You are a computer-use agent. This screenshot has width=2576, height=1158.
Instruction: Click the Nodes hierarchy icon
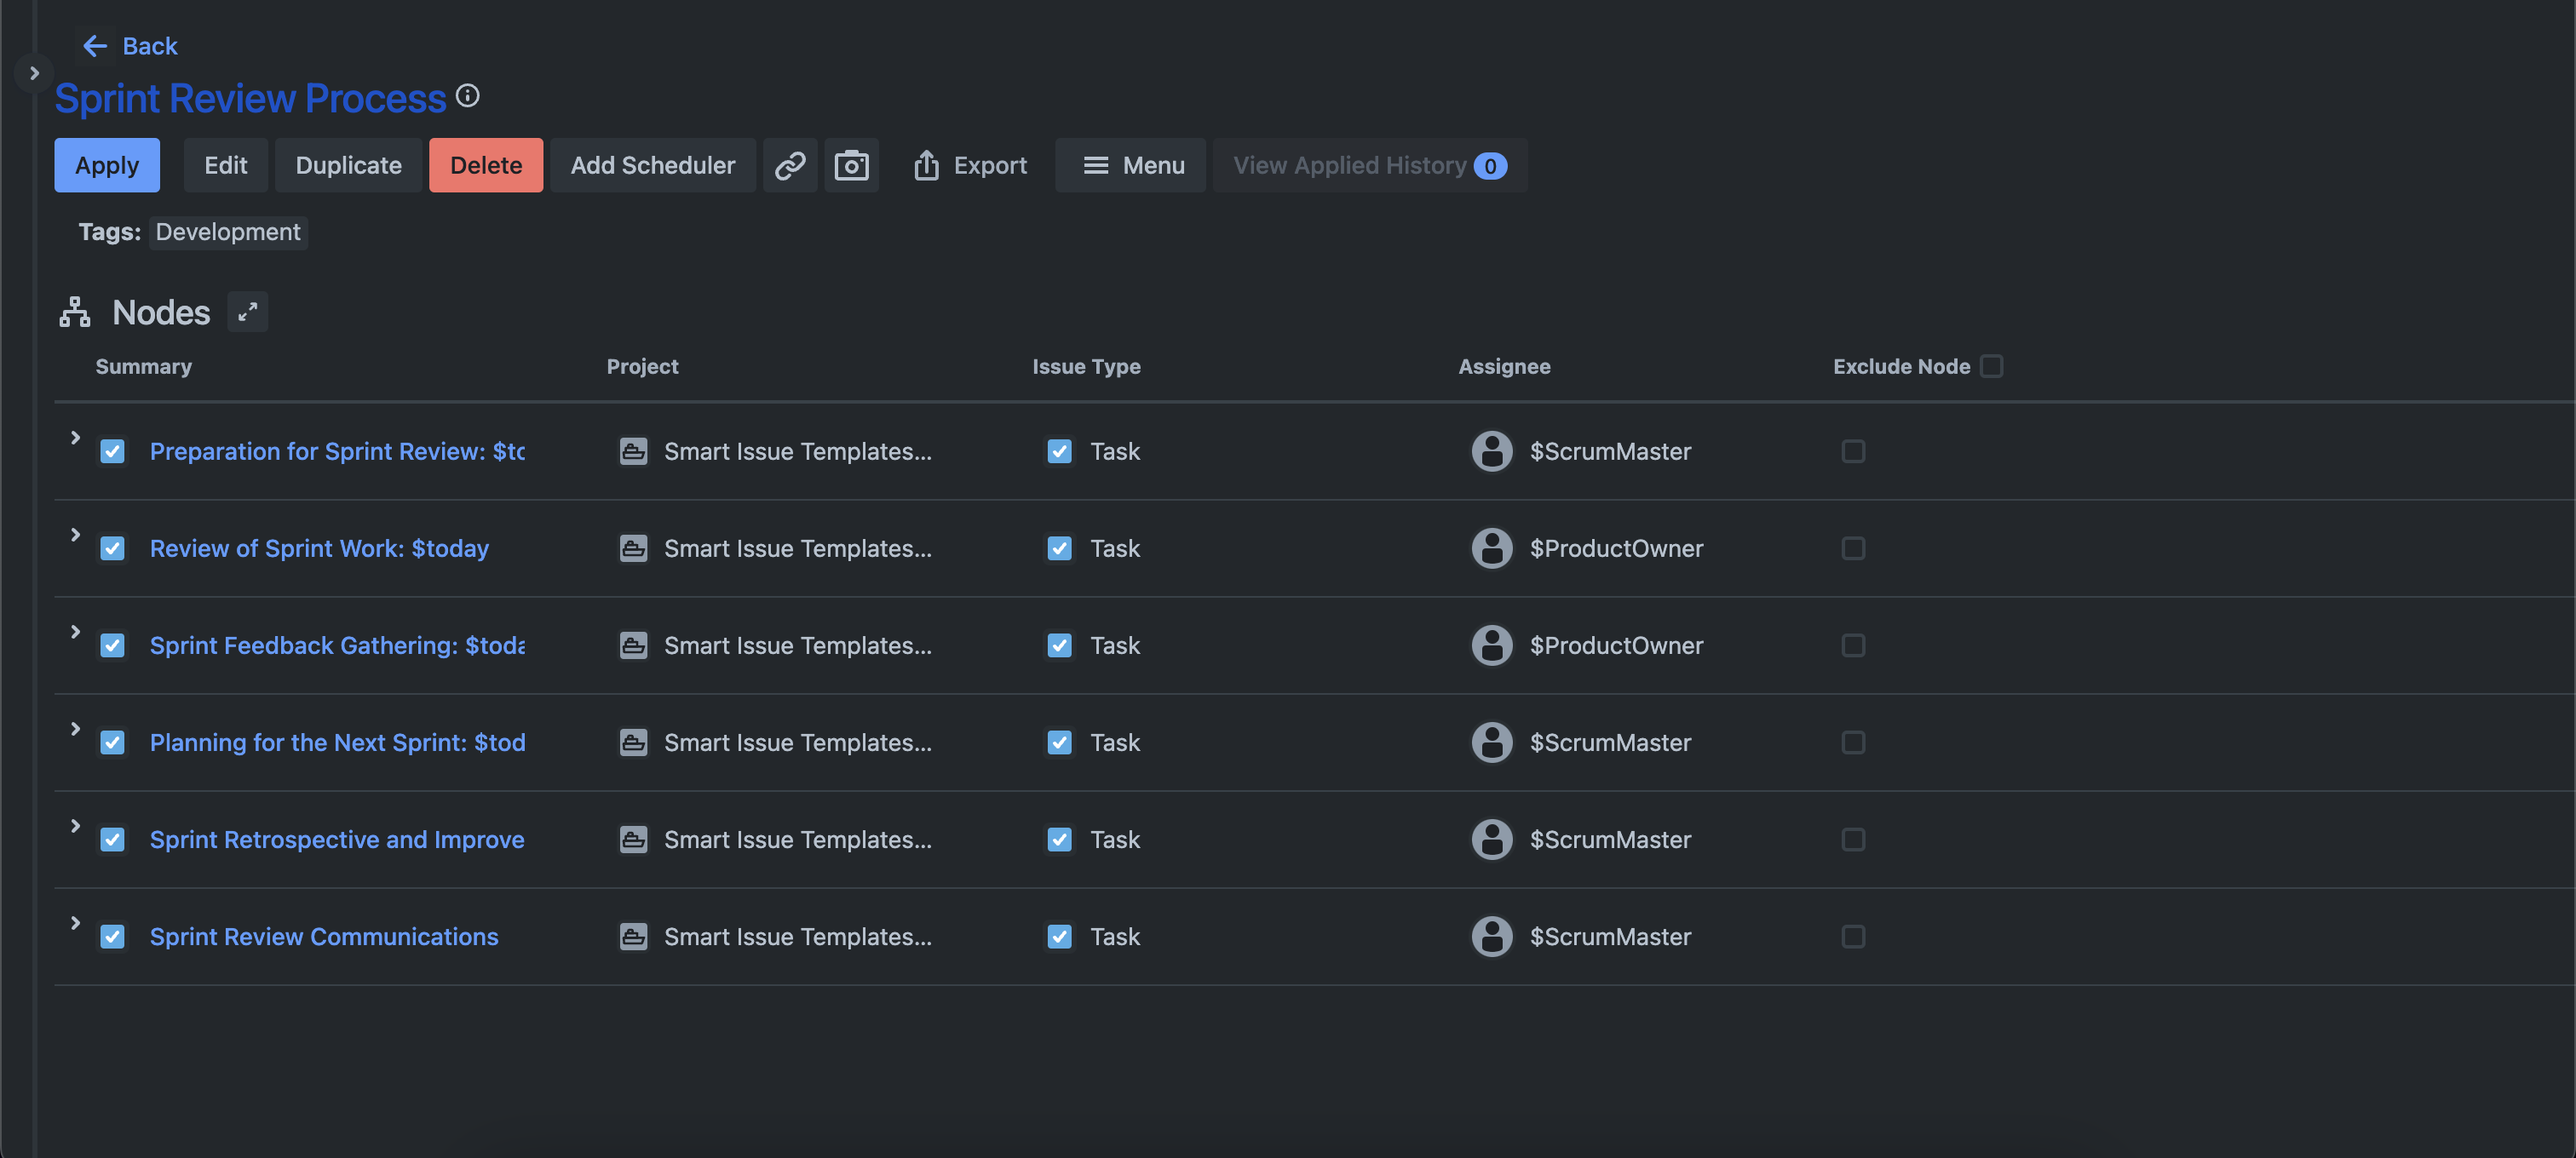75,312
